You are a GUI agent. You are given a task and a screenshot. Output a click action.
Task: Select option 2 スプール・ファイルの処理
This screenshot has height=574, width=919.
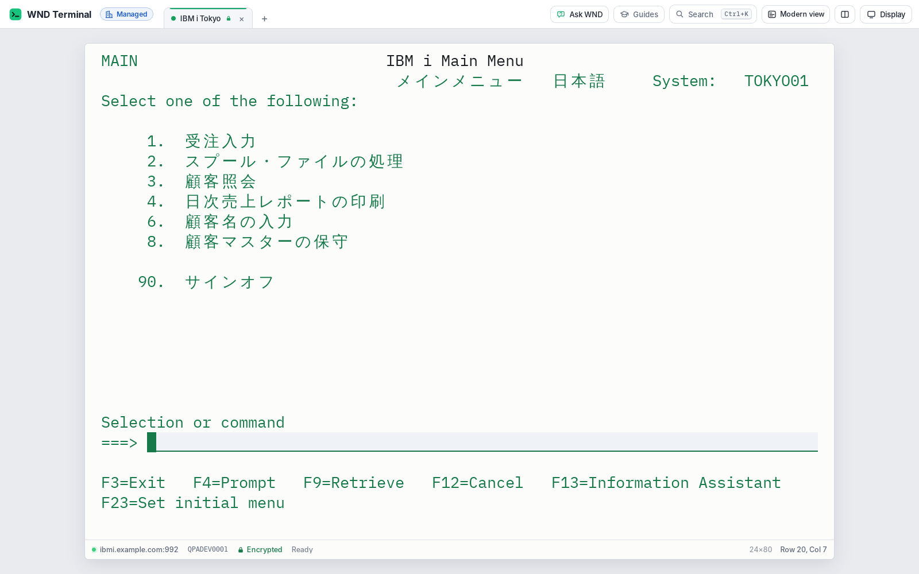[x=275, y=161]
